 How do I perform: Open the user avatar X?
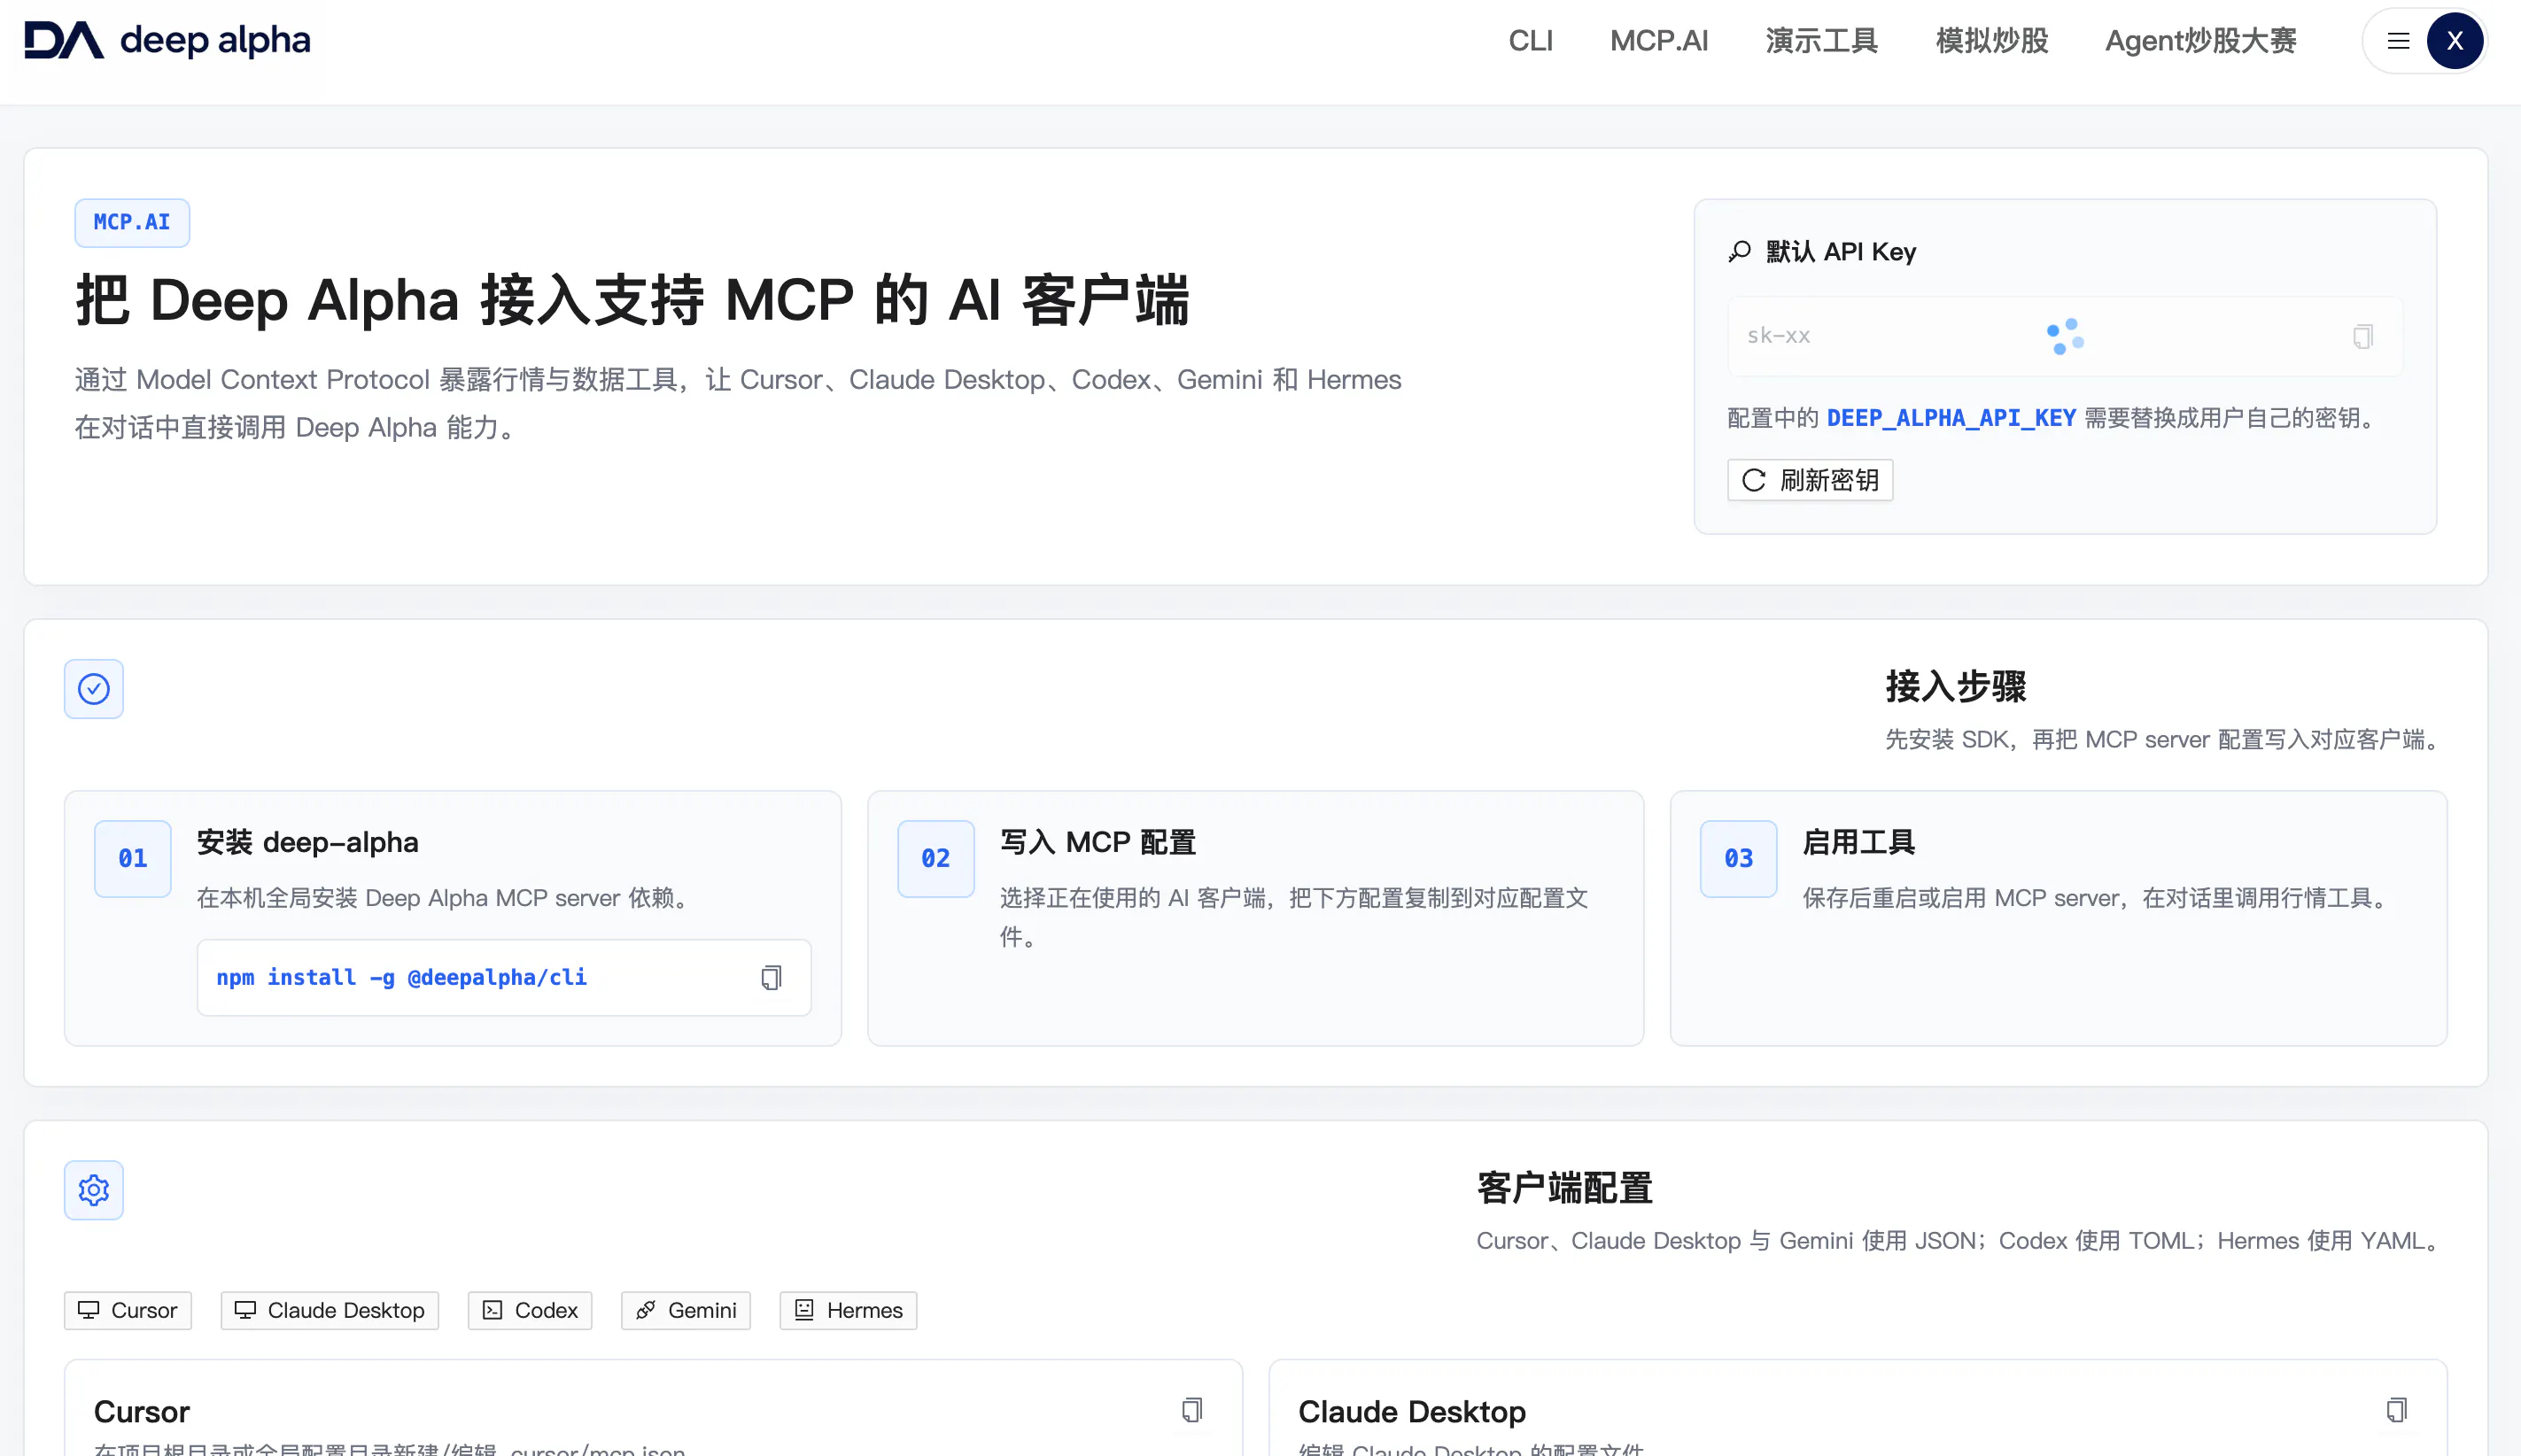(x=2454, y=41)
